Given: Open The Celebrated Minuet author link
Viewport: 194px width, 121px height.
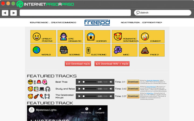Looking at the screenshot, I should tap(150, 93).
